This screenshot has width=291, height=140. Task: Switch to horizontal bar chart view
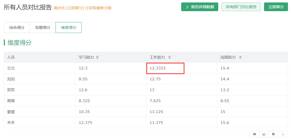click(x=273, y=134)
